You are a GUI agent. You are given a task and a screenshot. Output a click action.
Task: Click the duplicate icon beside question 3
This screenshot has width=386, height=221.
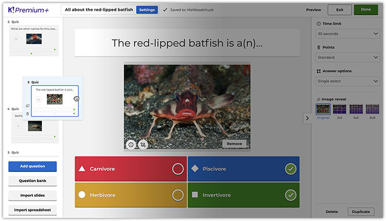point(28,106)
